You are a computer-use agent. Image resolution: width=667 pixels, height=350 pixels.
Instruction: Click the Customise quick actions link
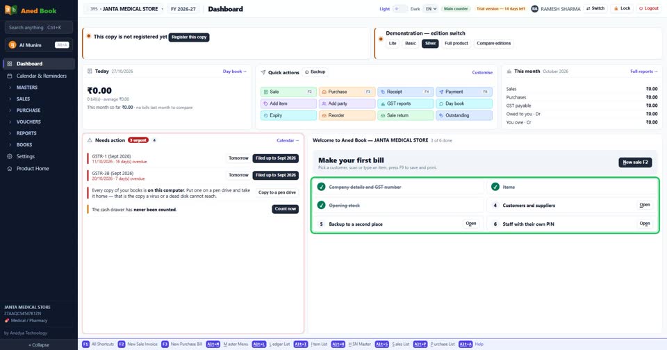[482, 73]
